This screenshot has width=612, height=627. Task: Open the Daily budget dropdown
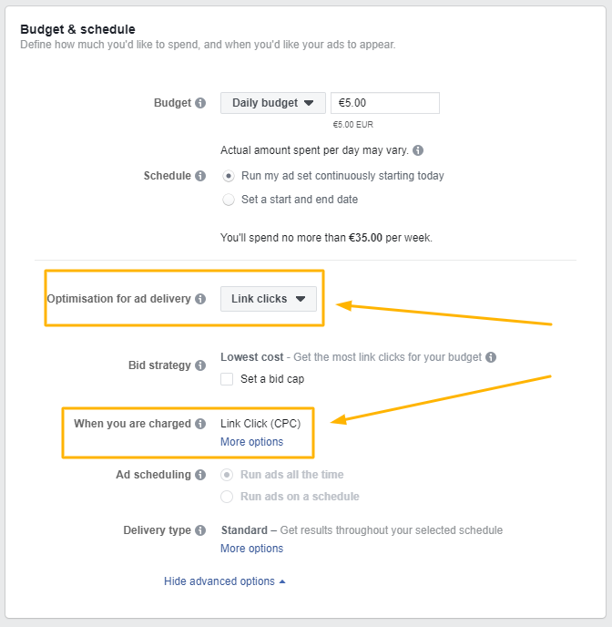click(x=272, y=103)
